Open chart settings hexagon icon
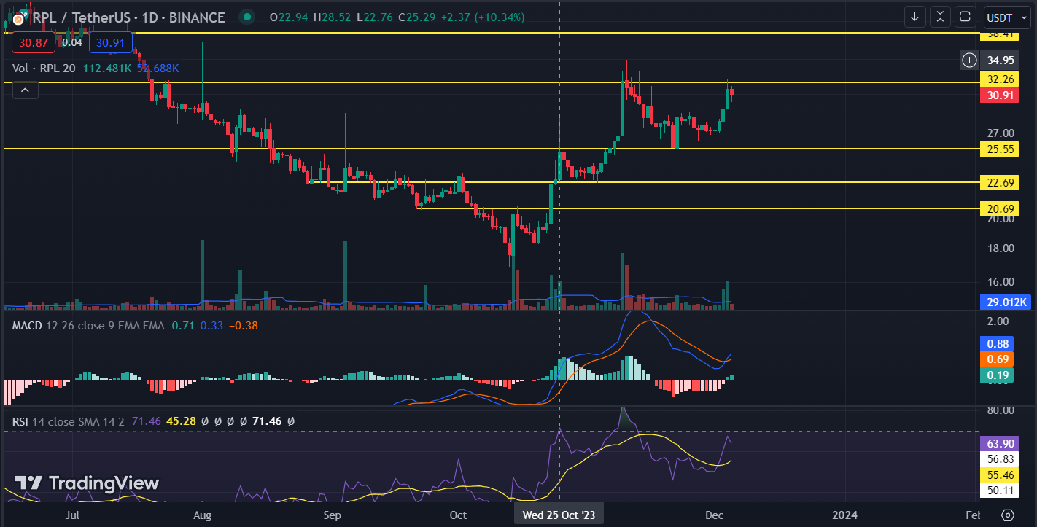Viewport: 1037px width, 527px height. click(1008, 515)
